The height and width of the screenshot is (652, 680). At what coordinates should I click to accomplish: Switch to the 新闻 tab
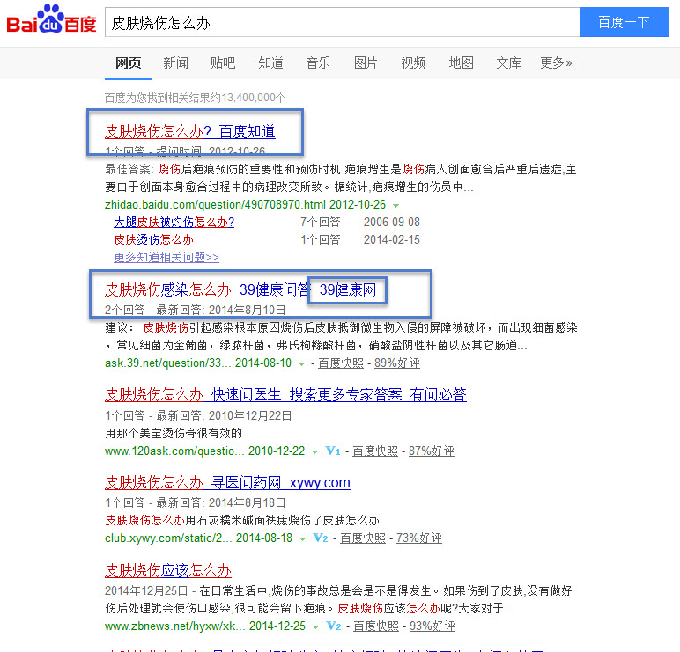click(175, 63)
